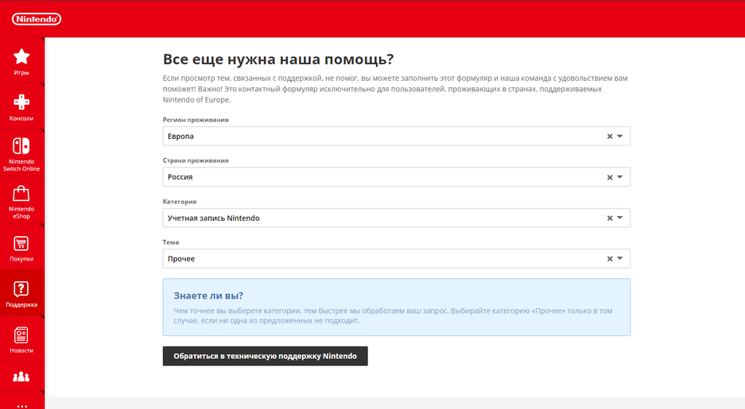Click the Категория label

pos(180,202)
